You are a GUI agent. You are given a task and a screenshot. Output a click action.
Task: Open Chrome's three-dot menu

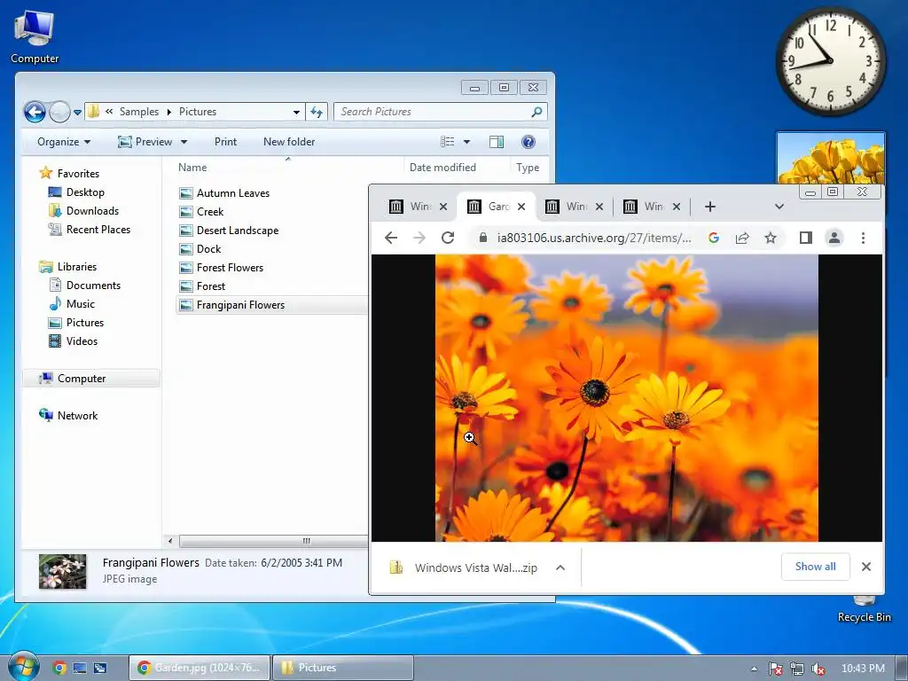(863, 238)
